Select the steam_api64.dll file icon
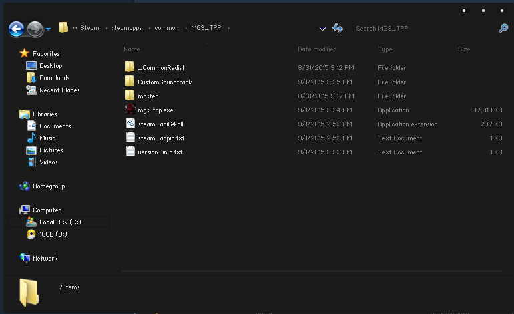The height and width of the screenshot is (314, 514). click(x=130, y=123)
